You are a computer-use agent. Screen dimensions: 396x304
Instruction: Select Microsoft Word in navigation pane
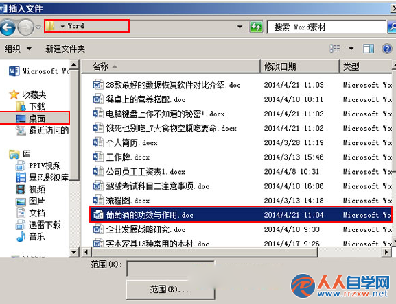[x=39, y=71]
